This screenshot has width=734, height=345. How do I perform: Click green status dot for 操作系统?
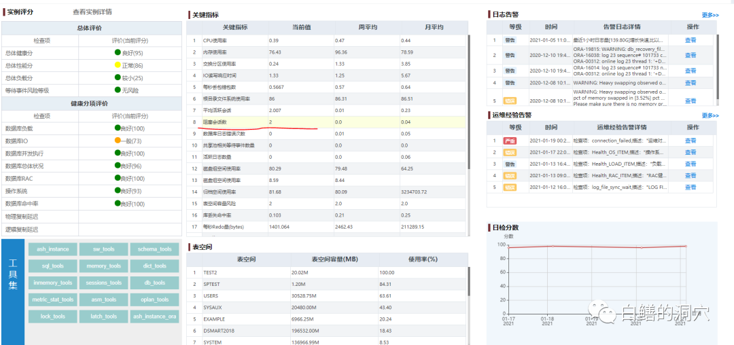[118, 191]
